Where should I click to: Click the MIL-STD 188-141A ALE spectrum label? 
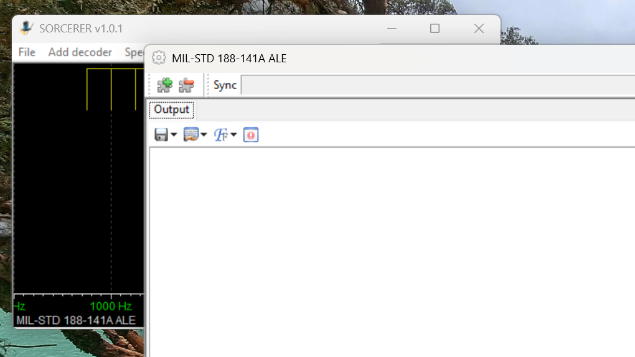[76, 320]
